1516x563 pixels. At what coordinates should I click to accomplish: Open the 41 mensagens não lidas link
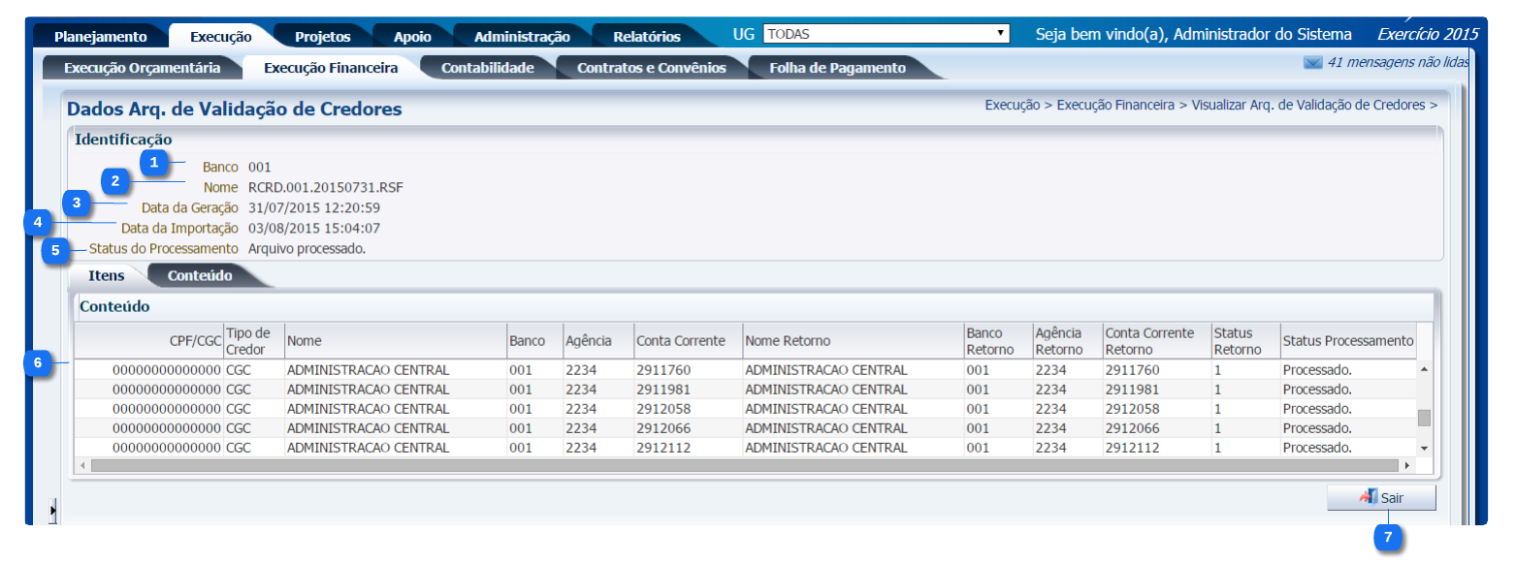point(1397,63)
